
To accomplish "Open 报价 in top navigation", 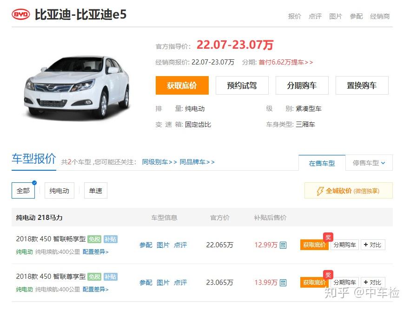I will [295, 16].
